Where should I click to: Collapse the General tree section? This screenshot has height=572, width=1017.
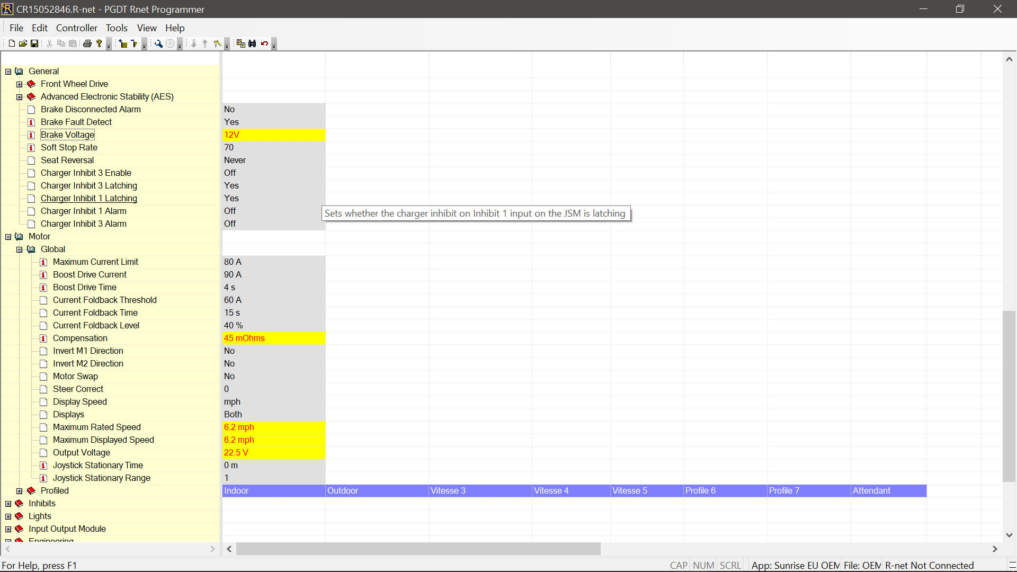pyautogui.click(x=8, y=71)
